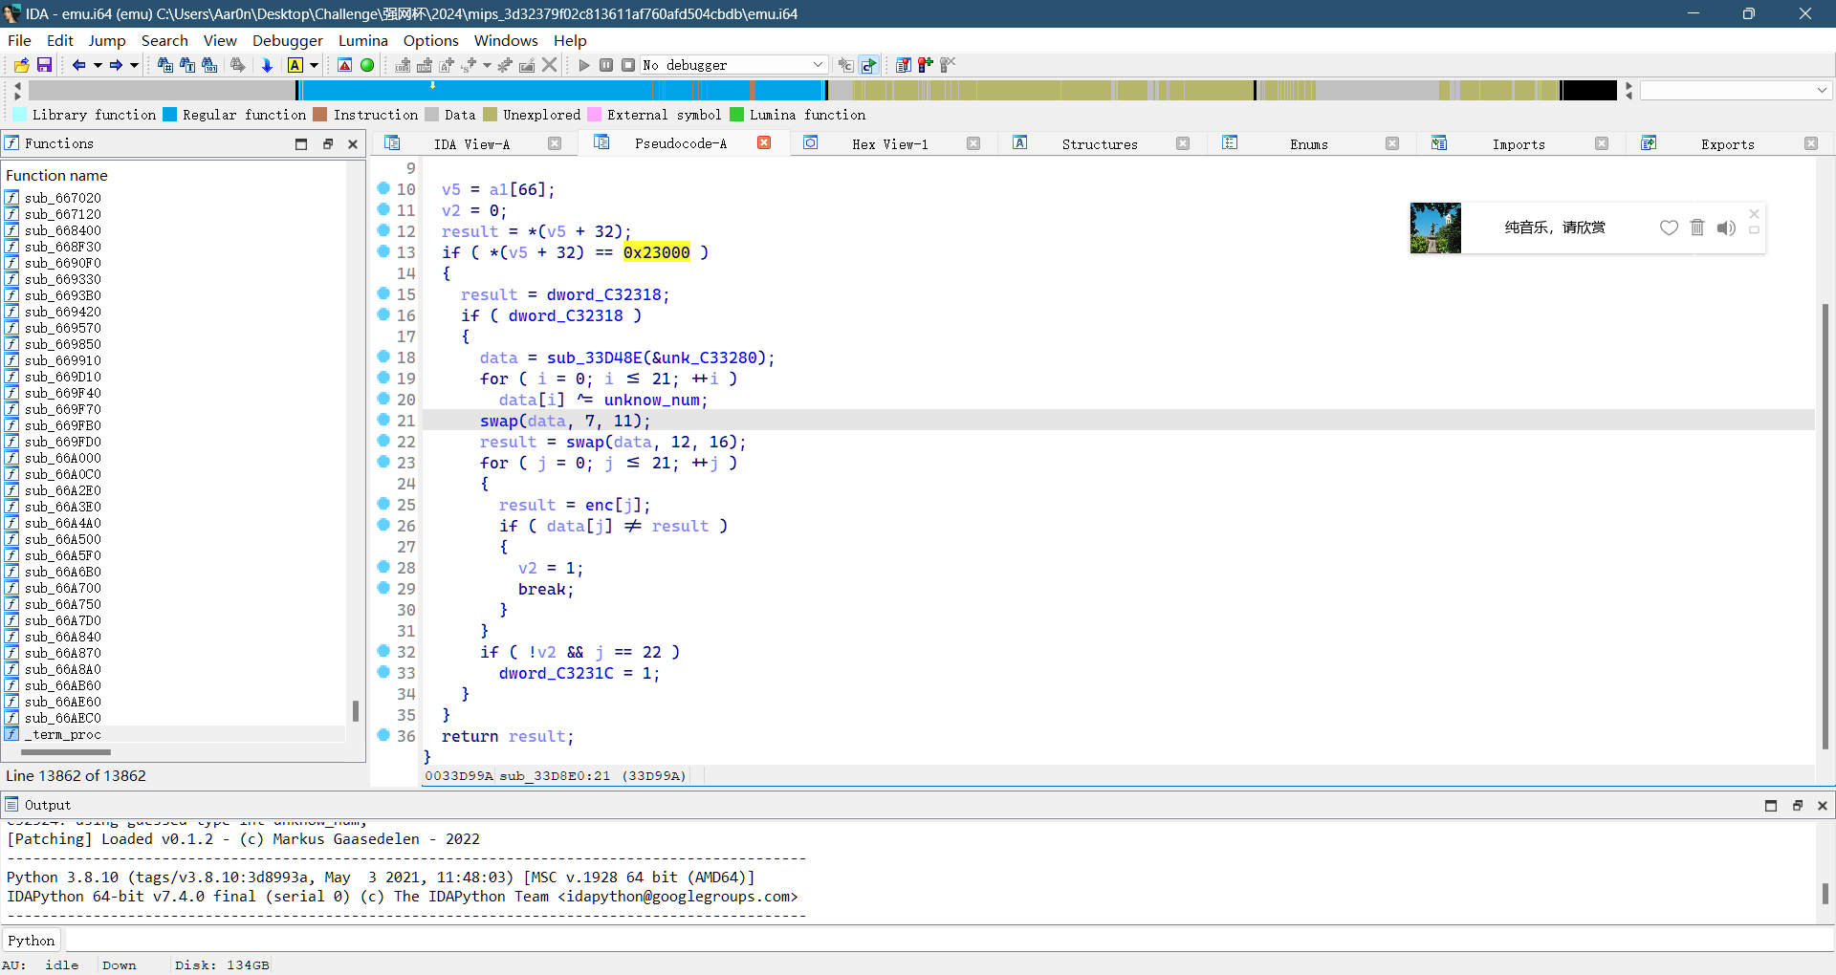The width and height of the screenshot is (1836, 975).
Task: Click the convert-to-data toolbar icon
Action: click(425, 65)
